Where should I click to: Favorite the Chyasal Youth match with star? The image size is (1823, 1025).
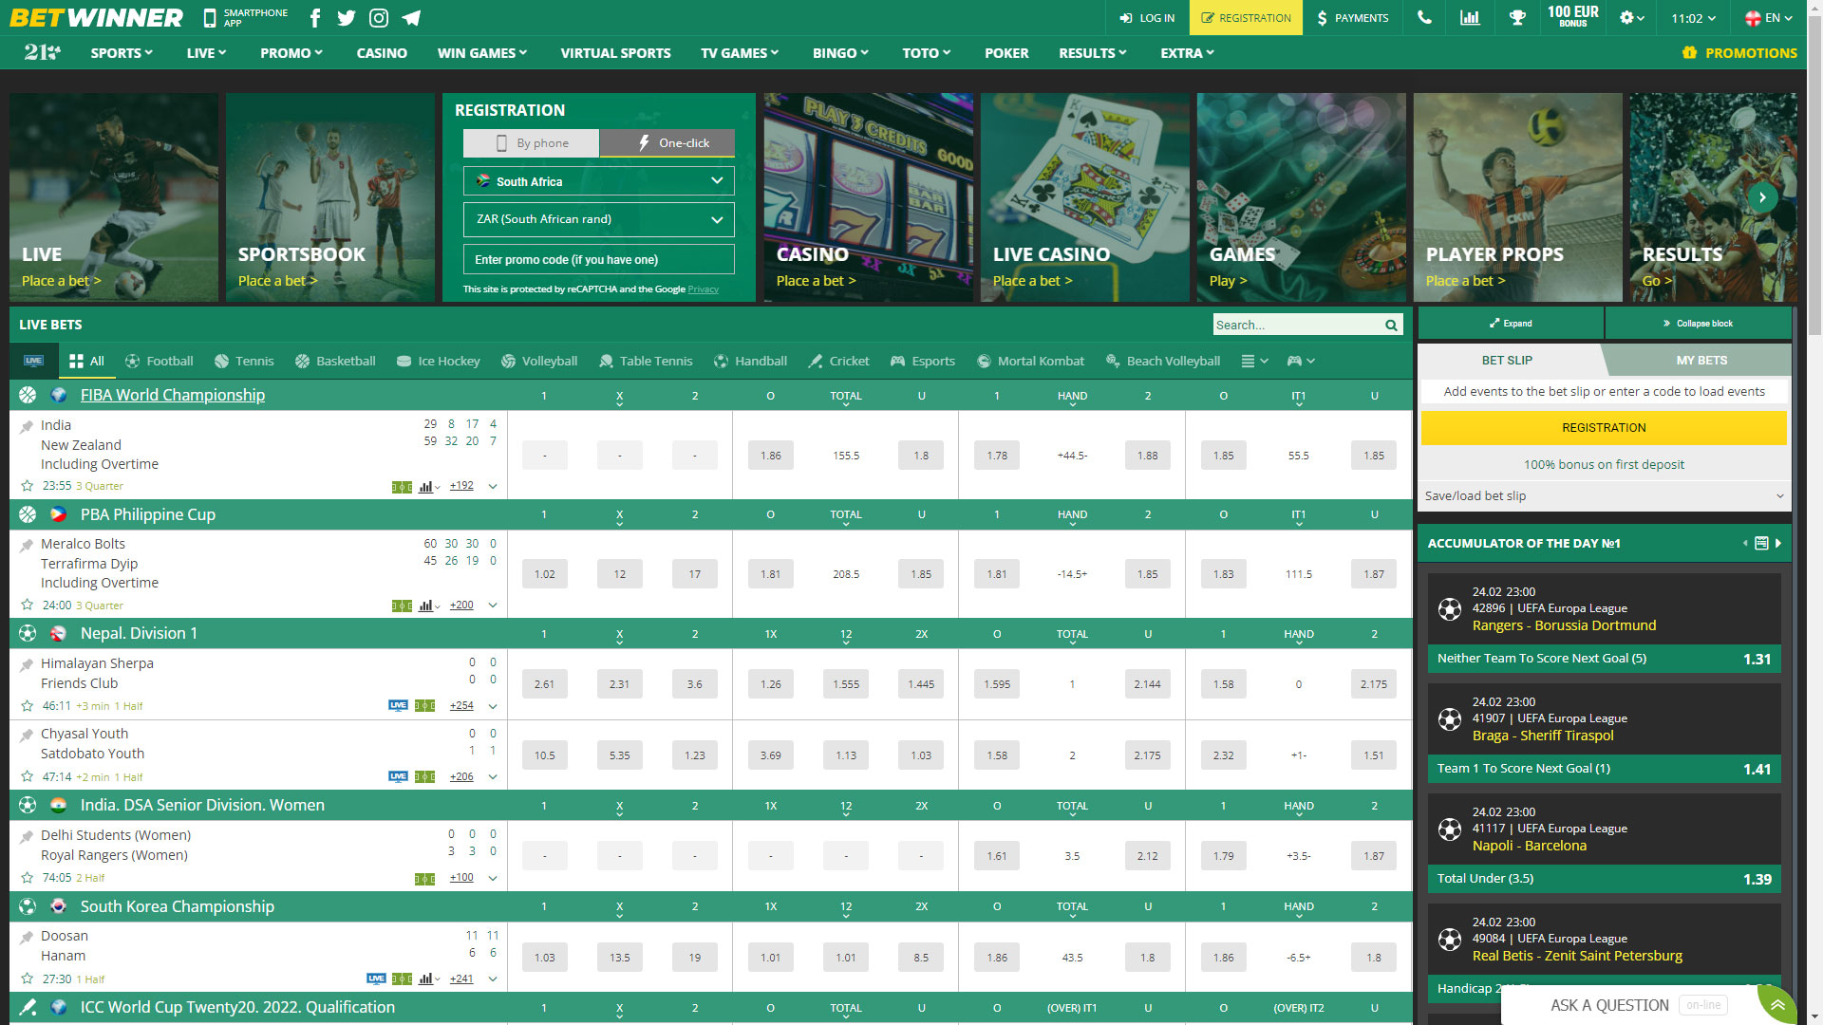click(27, 777)
